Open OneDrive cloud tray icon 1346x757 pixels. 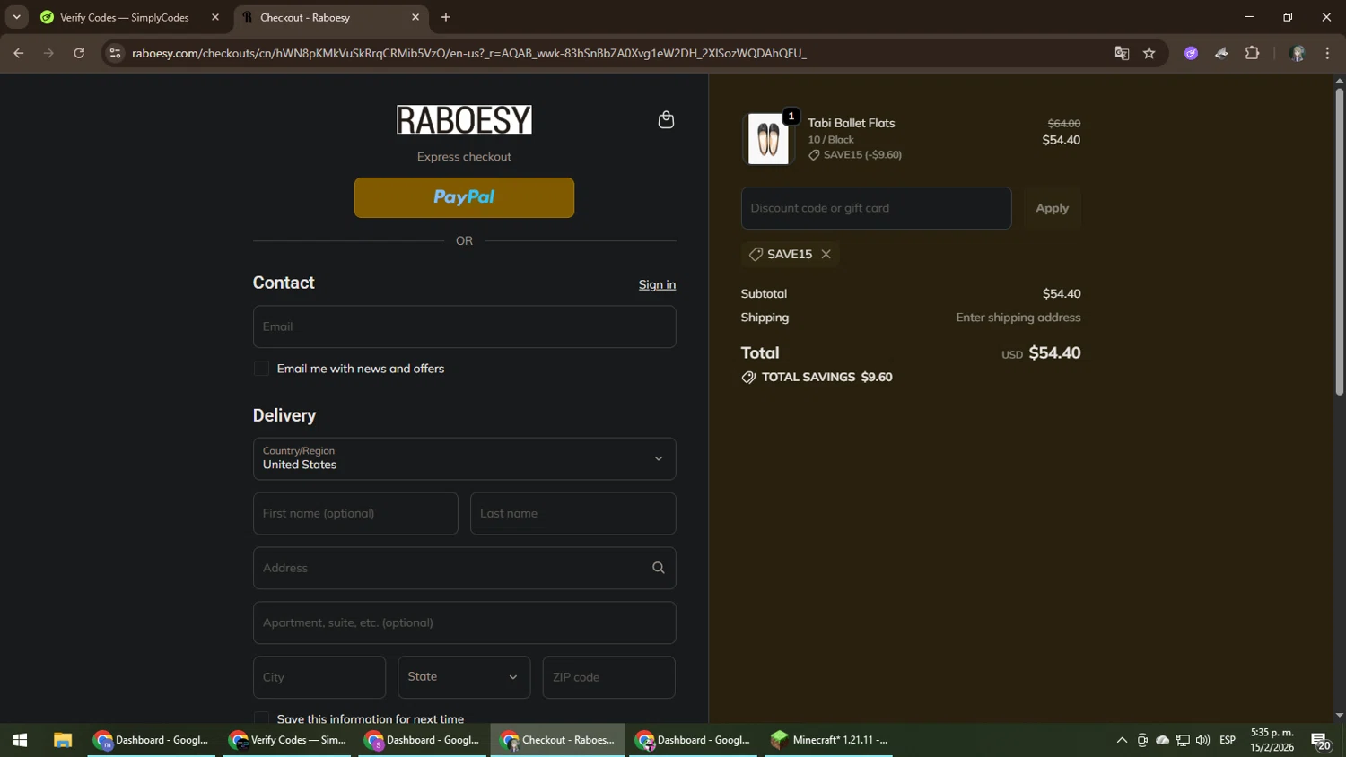(1163, 740)
